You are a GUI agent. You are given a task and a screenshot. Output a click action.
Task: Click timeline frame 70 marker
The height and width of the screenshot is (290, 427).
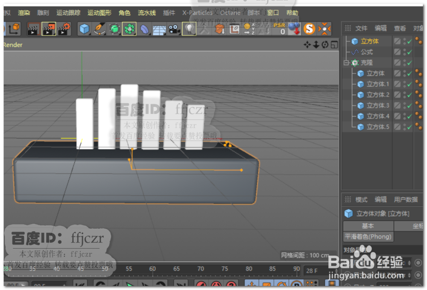point(201,269)
